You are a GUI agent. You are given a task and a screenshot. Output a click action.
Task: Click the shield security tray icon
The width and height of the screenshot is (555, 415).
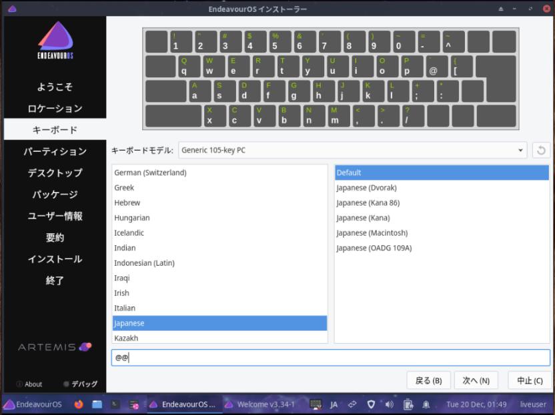(x=371, y=404)
